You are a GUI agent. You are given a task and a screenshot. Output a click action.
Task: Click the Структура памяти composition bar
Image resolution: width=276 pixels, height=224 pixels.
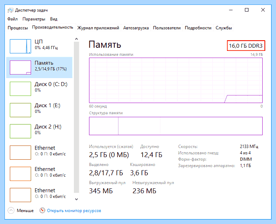click(176, 126)
